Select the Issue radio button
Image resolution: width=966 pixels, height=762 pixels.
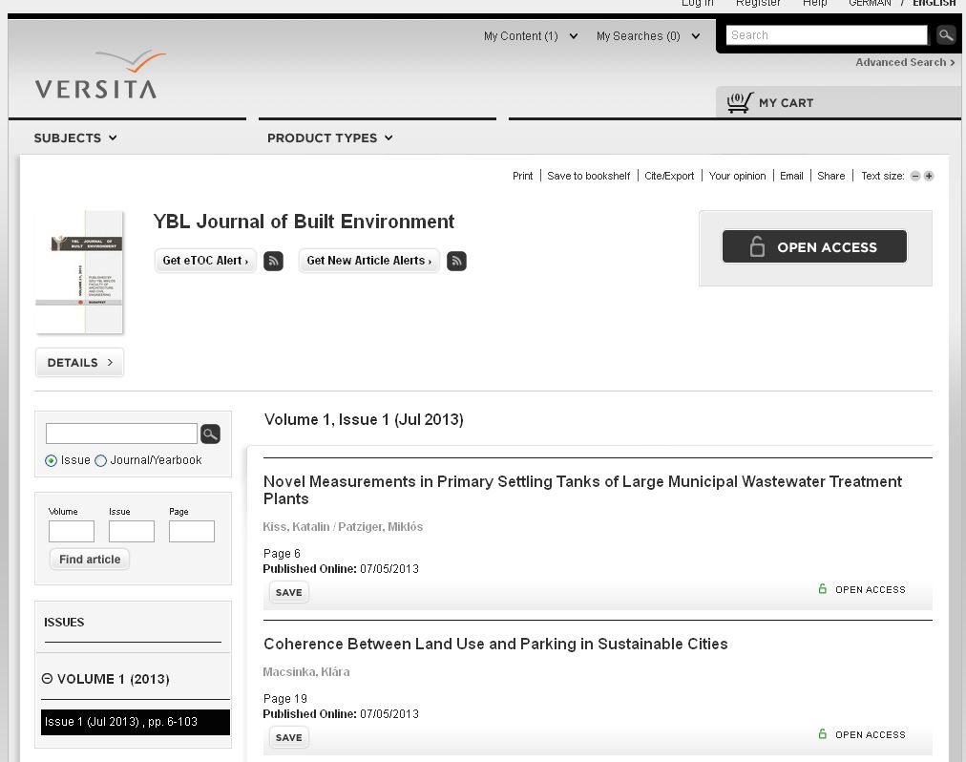coord(52,460)
